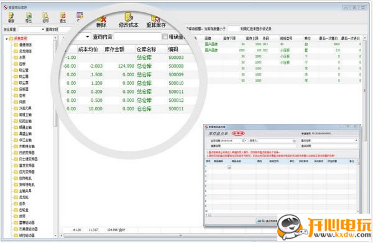Click the 规格型号 column header in main grid
Screen dimensions: 373x243
[286, 38]
